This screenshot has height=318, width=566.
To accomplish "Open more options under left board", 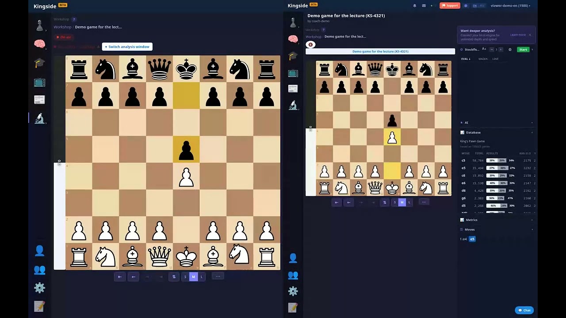I will click(x=218, y=276).
